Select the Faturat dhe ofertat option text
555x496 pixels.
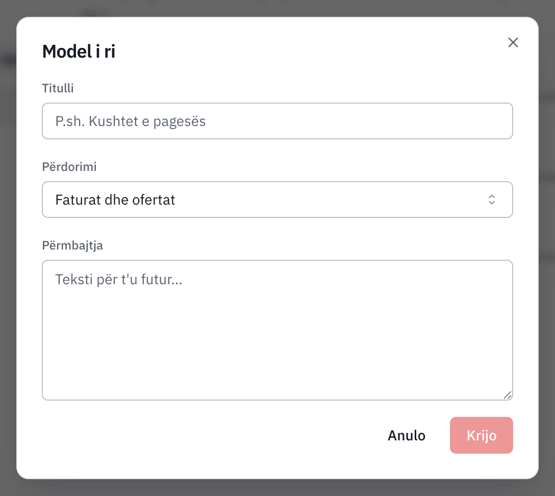click(115, 200)
